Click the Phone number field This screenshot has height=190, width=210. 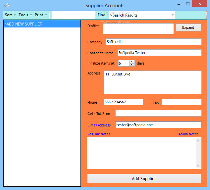124,102
